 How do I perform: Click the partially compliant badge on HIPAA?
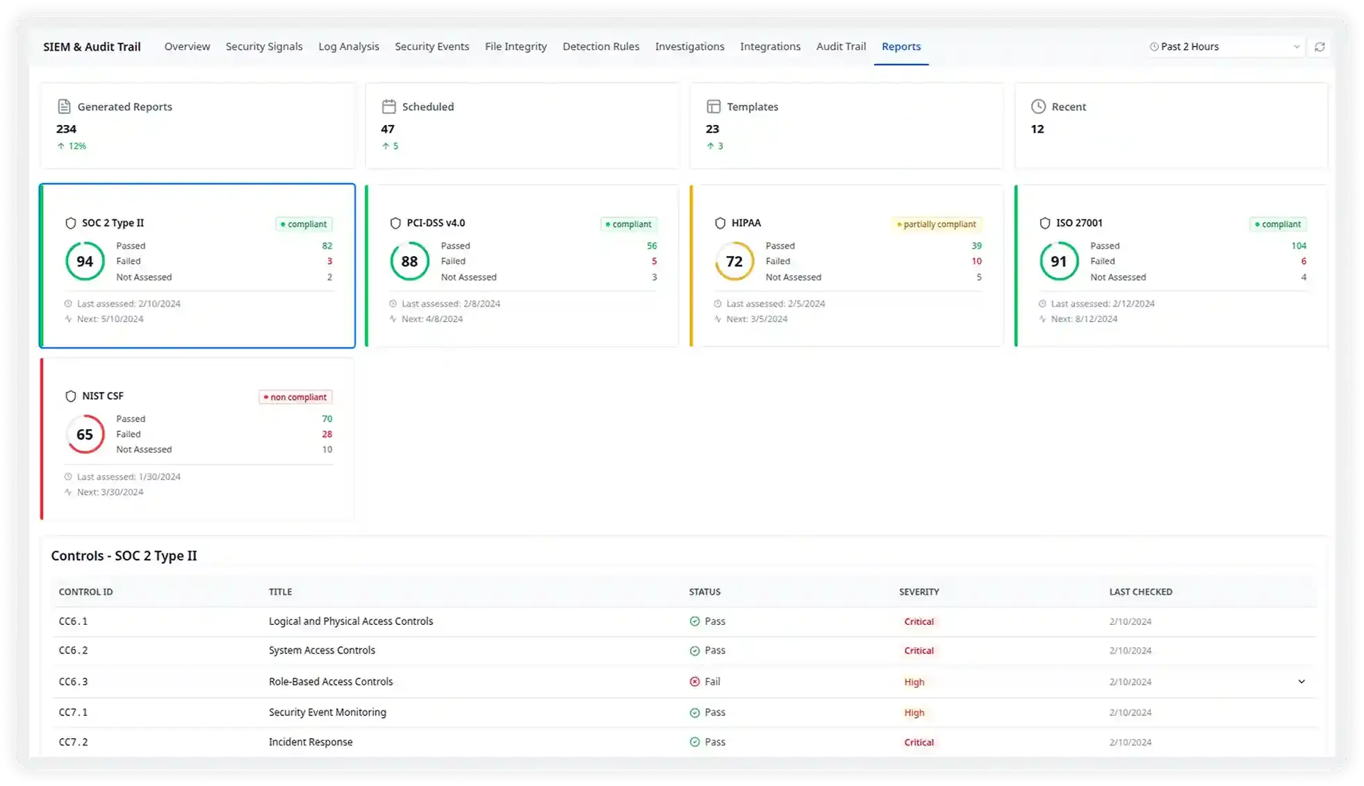click(937, 224)
